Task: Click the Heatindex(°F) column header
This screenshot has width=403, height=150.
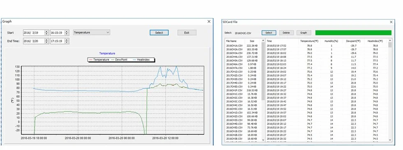Action: 375,41
